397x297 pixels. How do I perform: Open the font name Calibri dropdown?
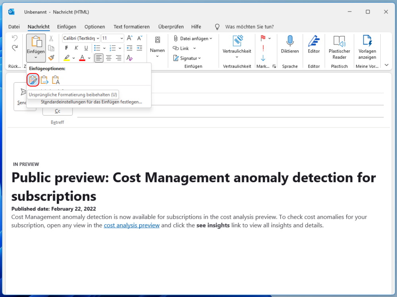click(98, 38)
